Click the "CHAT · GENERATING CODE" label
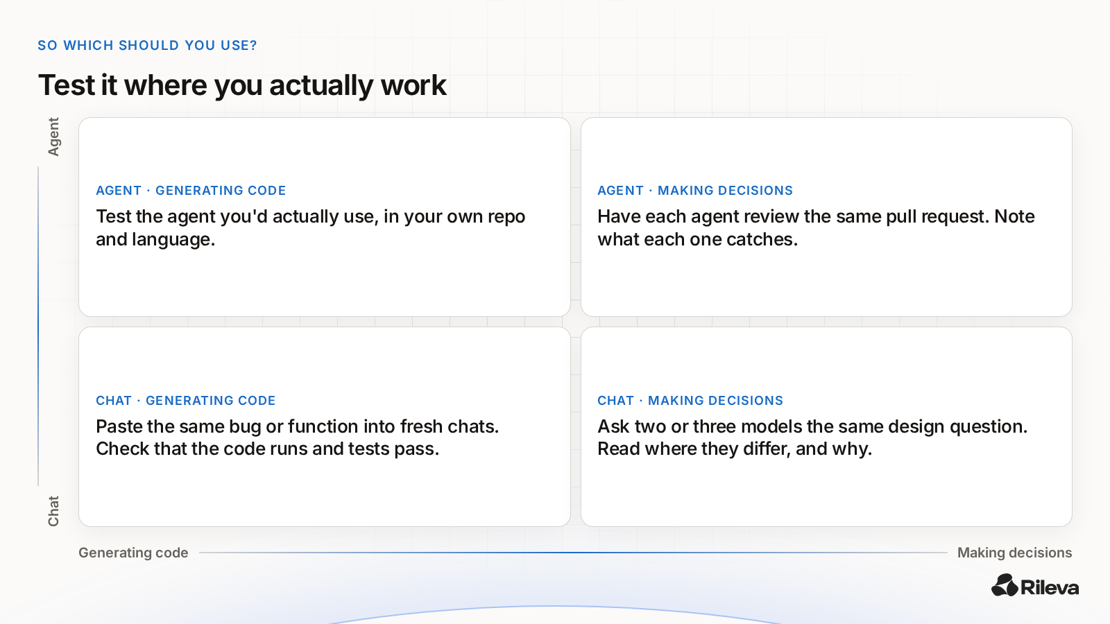 click(186, 401)
